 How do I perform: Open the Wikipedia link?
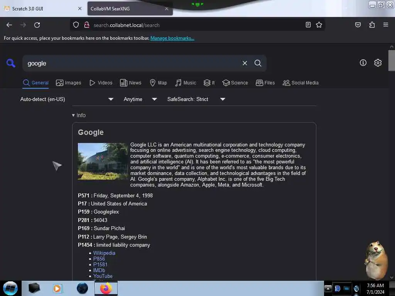(x=104, y=253)
